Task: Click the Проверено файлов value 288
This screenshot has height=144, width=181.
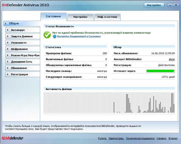Action: (x=105, y=53)
